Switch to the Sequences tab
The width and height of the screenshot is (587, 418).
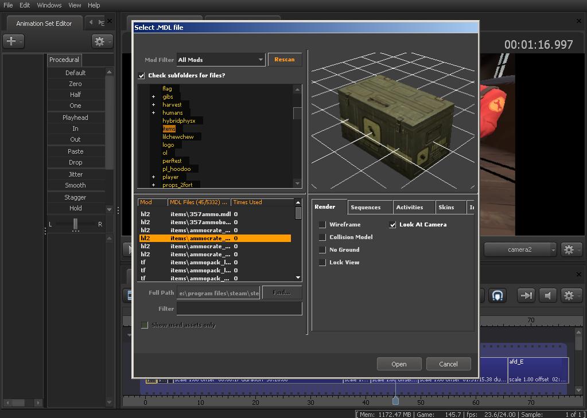coord(366,207)
